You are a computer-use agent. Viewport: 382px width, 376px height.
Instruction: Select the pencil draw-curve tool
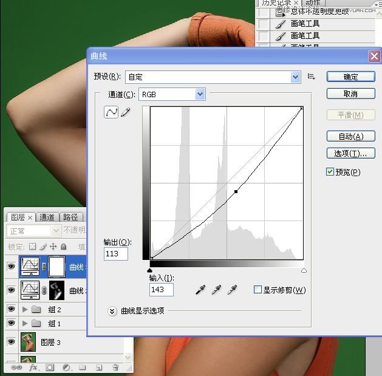pyautogui.click(x=125, y=112)
